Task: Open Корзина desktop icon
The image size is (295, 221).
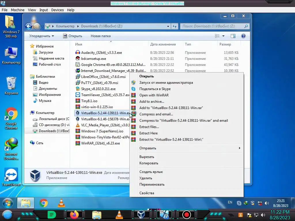Action: pos(11,85)
